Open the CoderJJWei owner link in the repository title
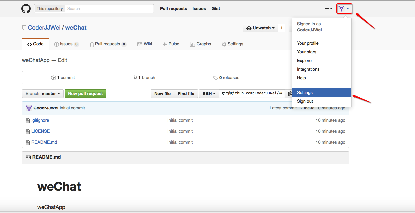This screenshot has height=213, width=415. [44, 28]
